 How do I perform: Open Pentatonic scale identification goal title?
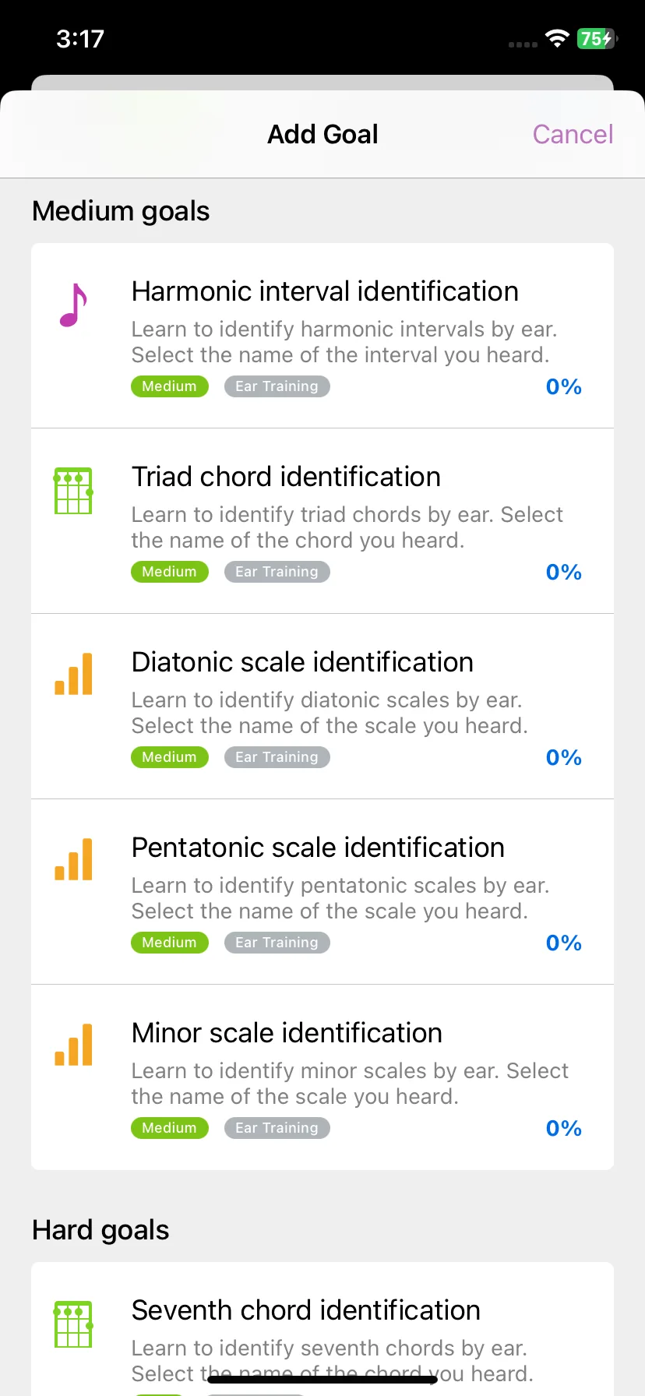point(318,848)
